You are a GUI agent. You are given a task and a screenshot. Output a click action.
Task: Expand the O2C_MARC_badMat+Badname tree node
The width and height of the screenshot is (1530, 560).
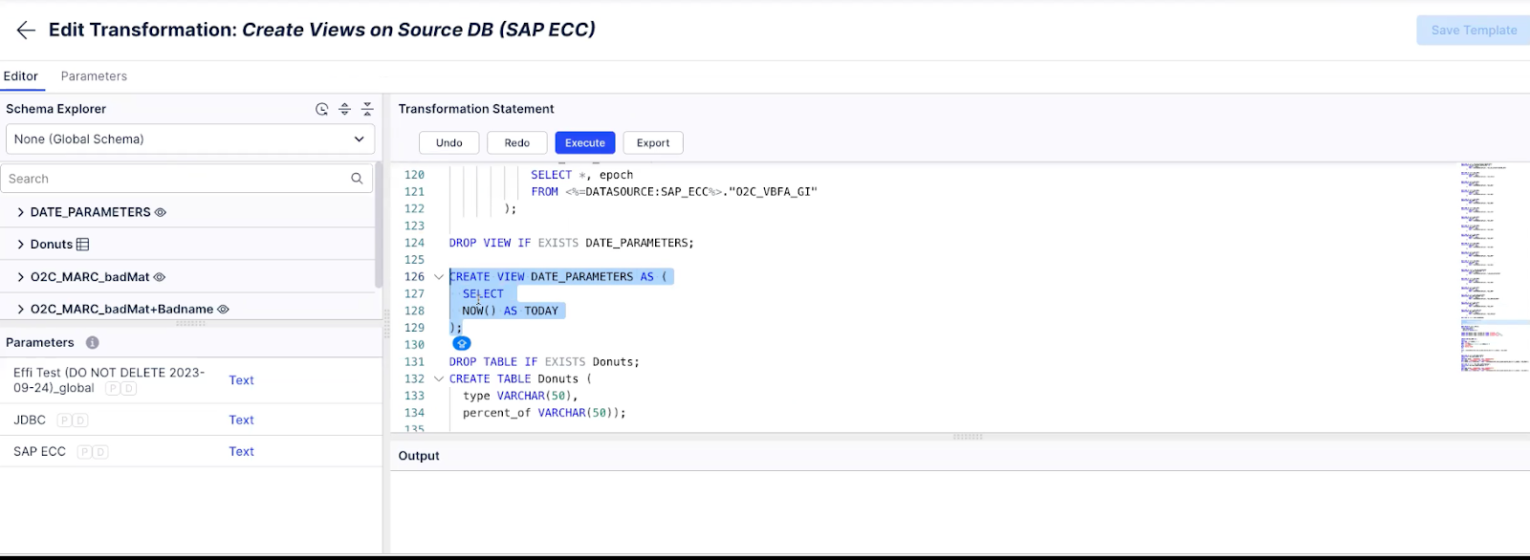(x=21, y=310)
